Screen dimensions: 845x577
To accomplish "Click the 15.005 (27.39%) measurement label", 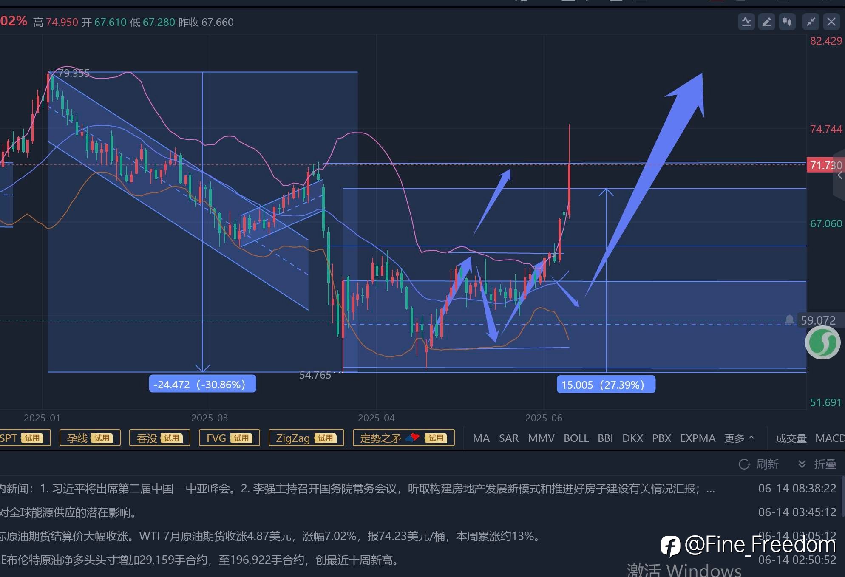I will point(606,385).
